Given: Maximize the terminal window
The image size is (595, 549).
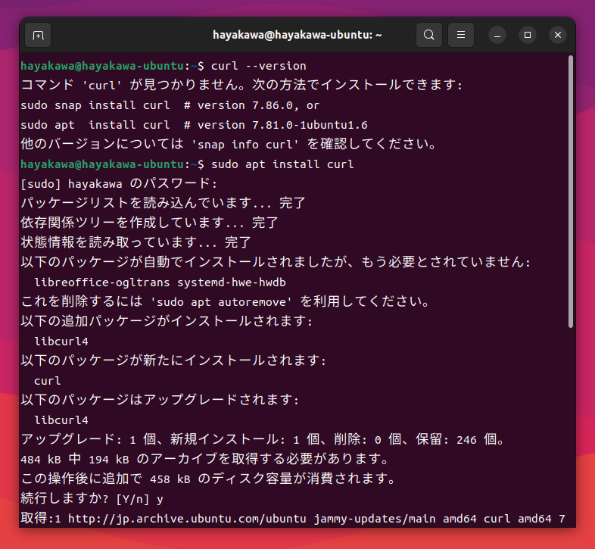Looking at the screenshot, I should click(x=528, y=35).
